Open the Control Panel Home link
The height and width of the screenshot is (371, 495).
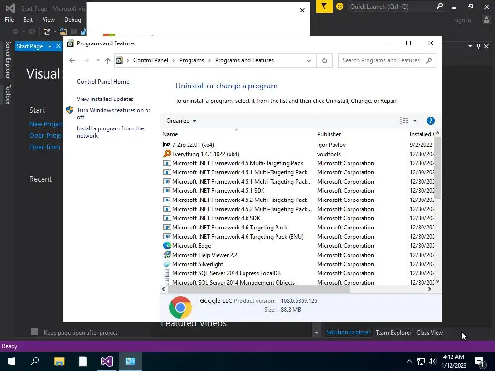[103, 81]
